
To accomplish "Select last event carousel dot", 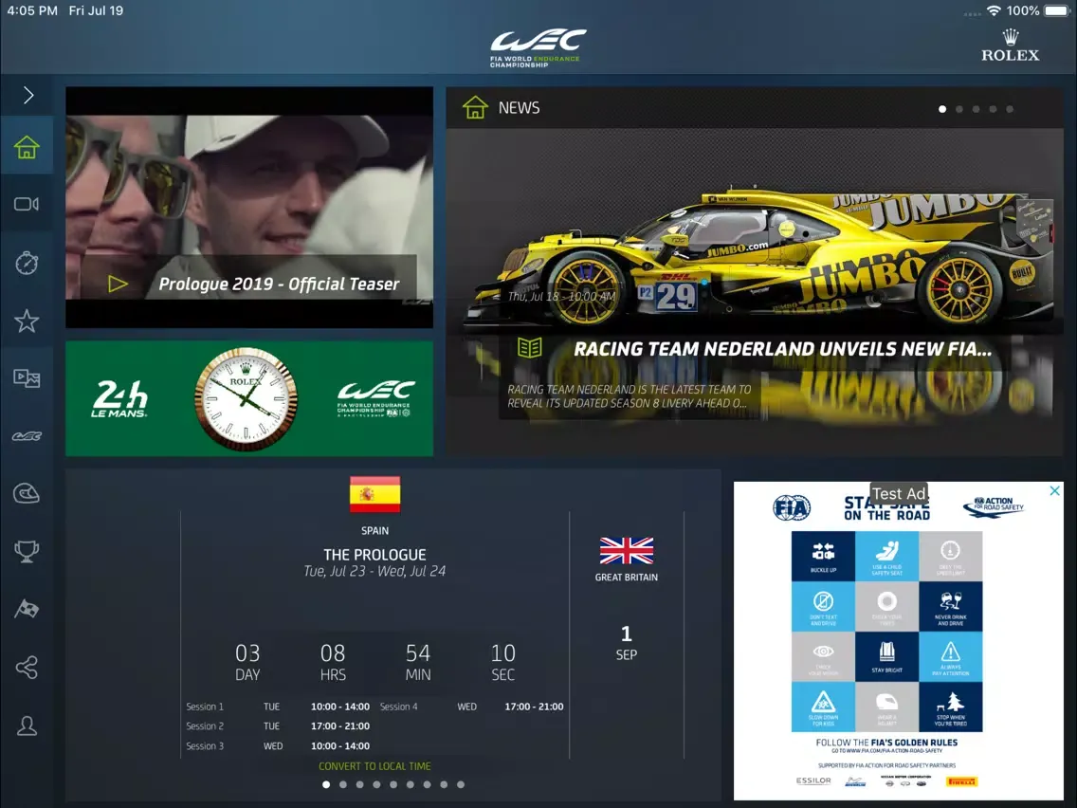I will point(461,784).
